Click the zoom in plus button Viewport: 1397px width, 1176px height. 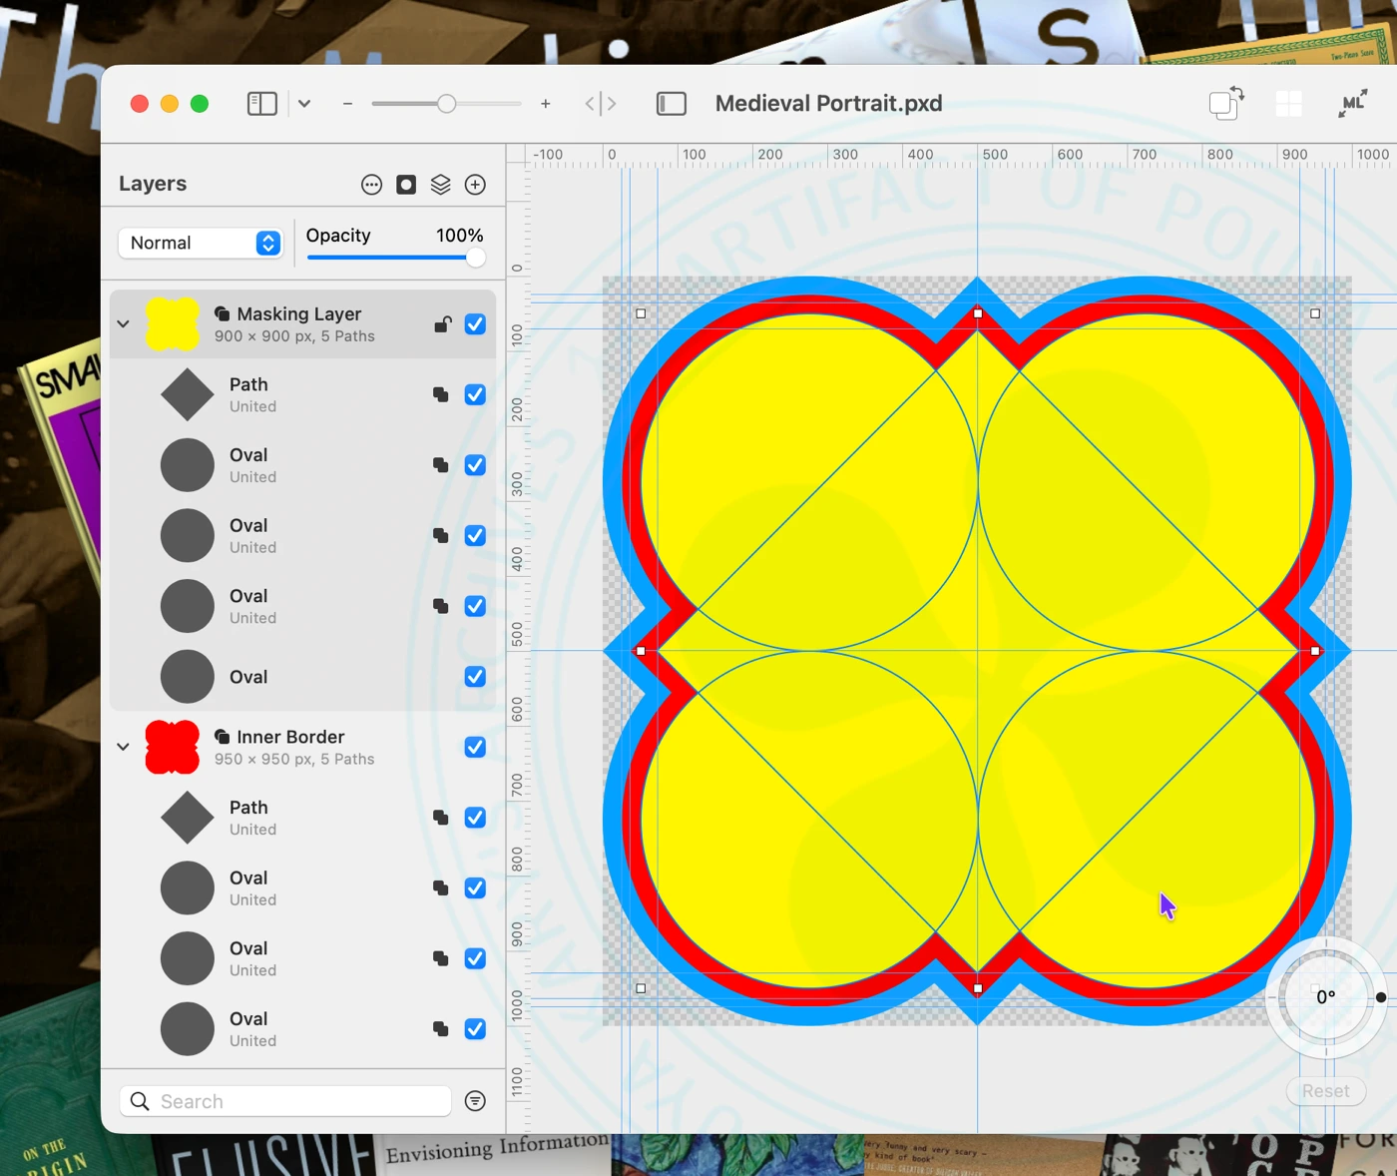[545, 104]
